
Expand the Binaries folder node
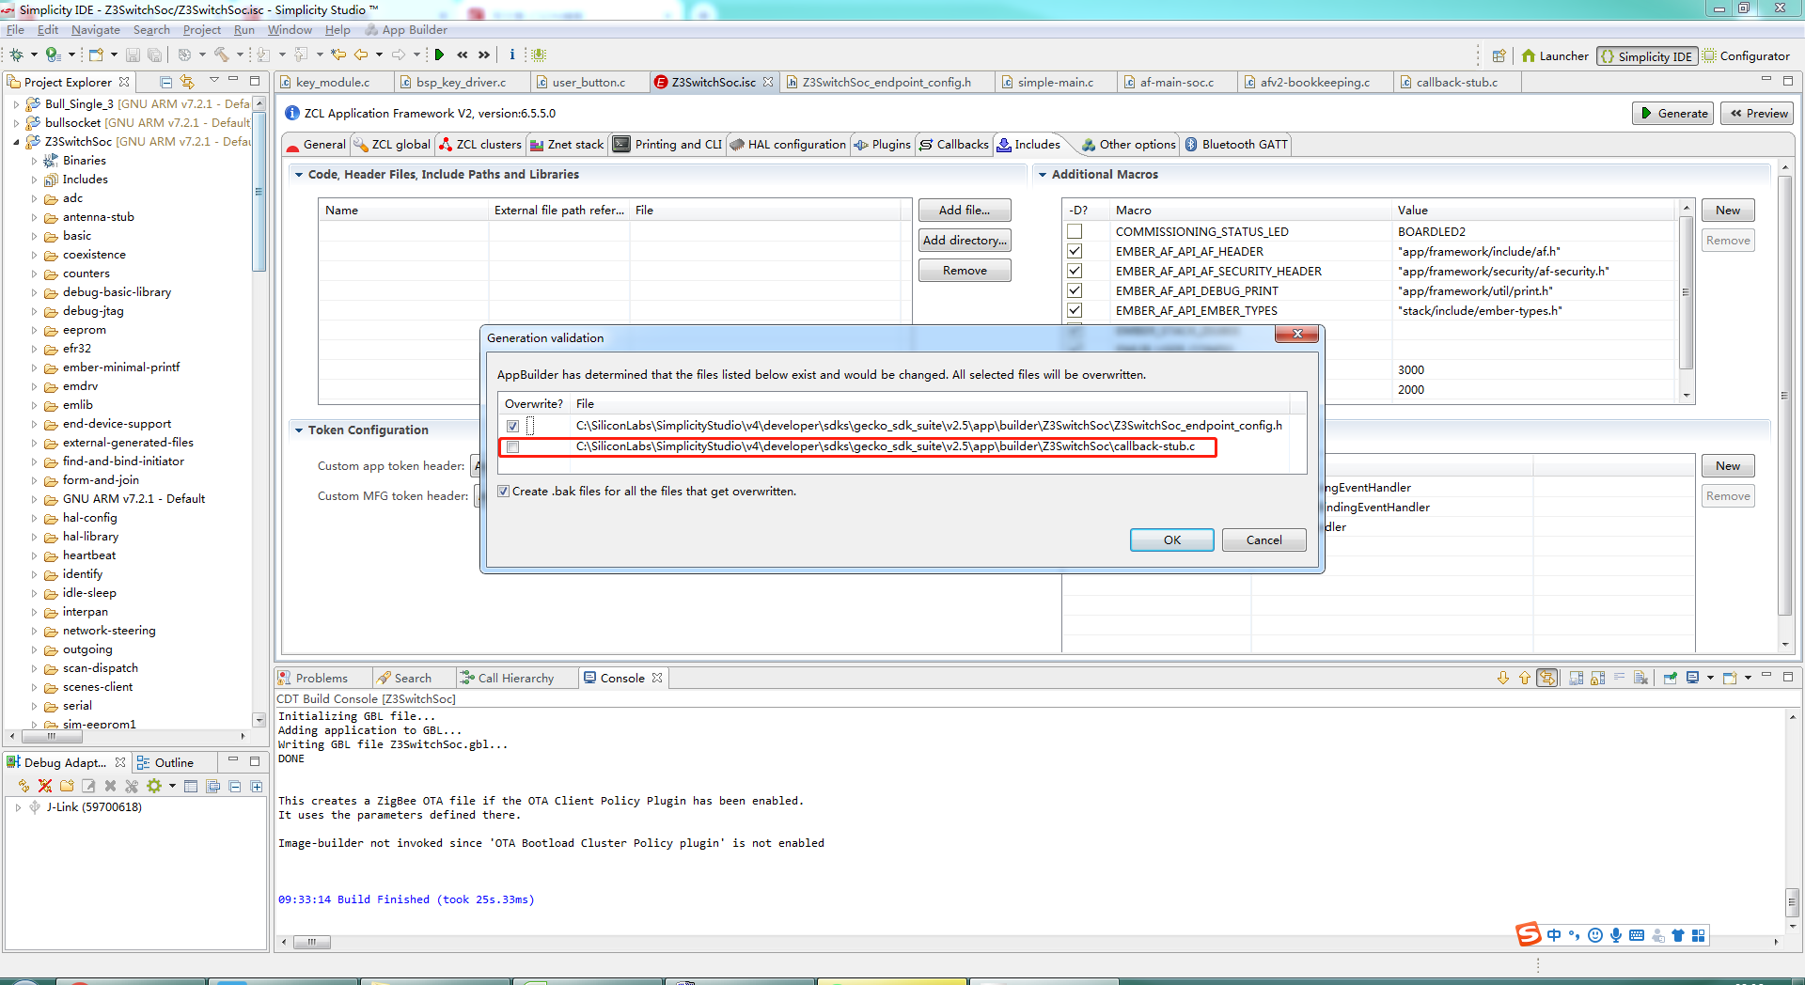pyautogui.click(x=35, y=161)
